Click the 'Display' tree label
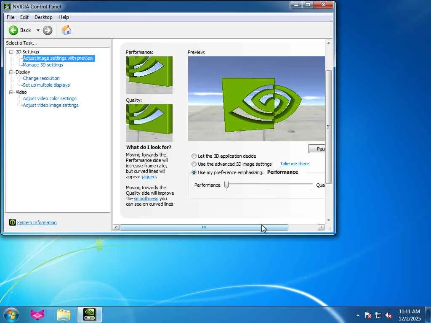The image size is (431, 323). coord(23,72)
